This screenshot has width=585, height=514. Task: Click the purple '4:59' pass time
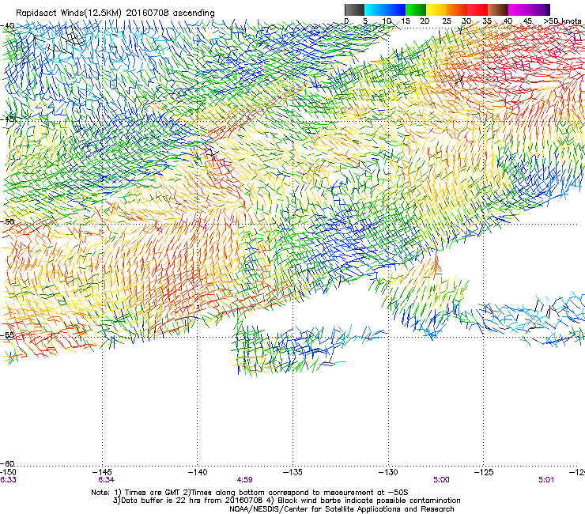point(245,480)
